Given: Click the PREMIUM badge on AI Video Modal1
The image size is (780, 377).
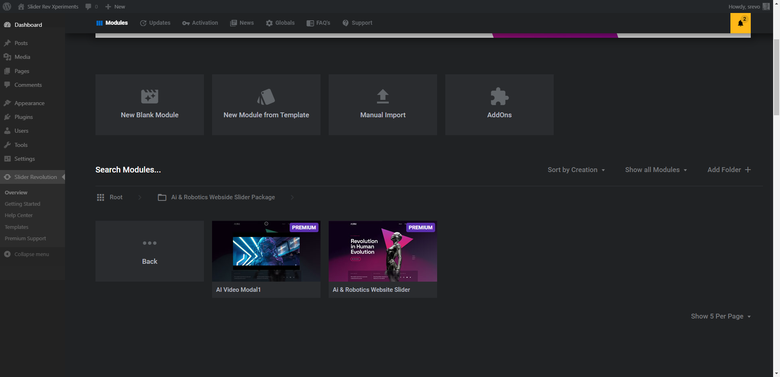Looking at the screenshot, I should pos(304,228).
